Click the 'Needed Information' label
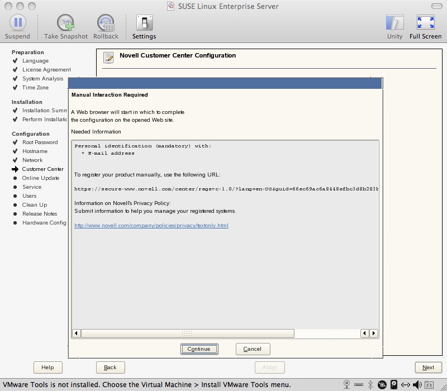This screenshot has height=391, width=447. (96, 132)
